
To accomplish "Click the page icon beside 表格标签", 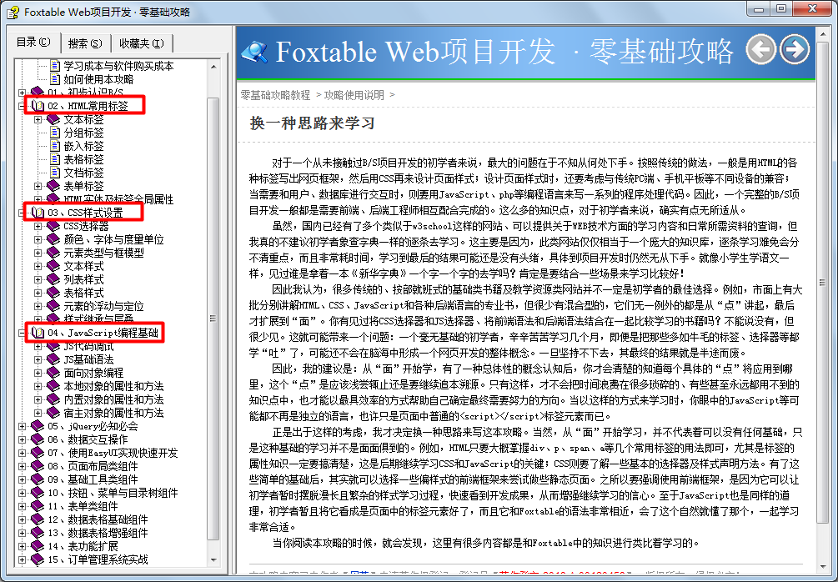I will tap(54, 159).
